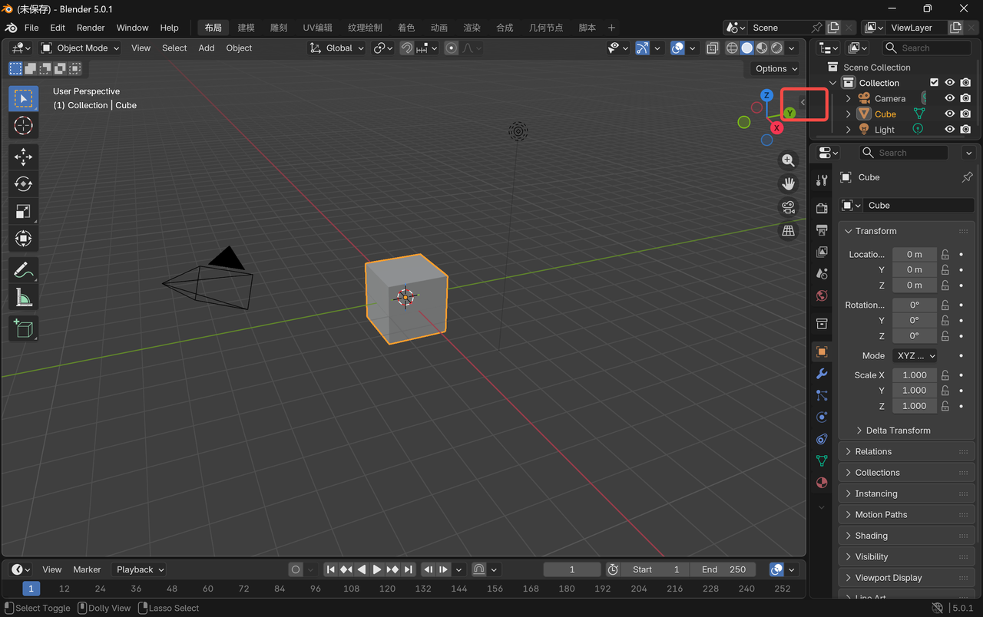Open Modifier properties with the wrench icon
The width and height of the screenshot is (983, 617).
pyautogui.click(x=821, y=374)
